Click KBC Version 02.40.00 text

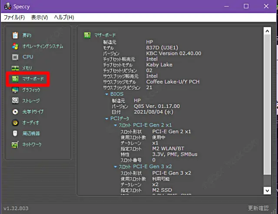tap(174, 53)
